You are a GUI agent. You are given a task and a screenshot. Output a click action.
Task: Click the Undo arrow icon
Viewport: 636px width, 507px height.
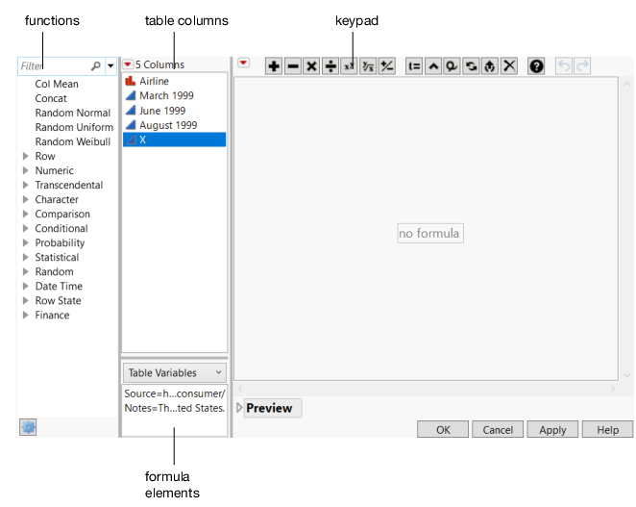point(564,65)
